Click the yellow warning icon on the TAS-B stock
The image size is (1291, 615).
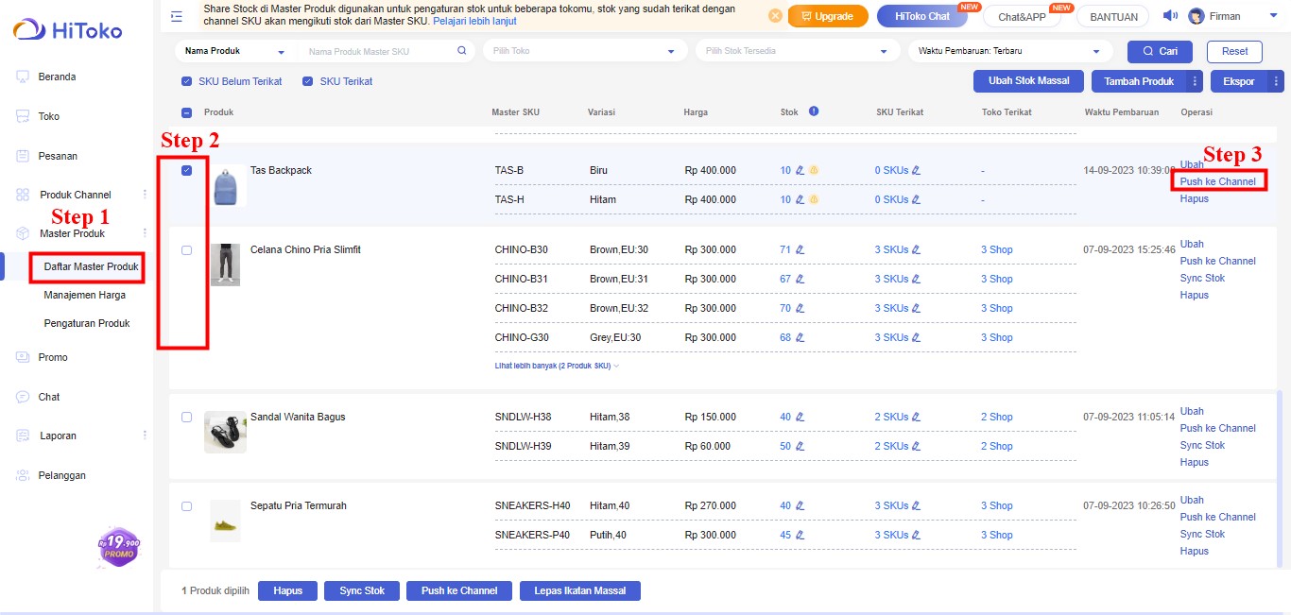(x=813, y=171)
